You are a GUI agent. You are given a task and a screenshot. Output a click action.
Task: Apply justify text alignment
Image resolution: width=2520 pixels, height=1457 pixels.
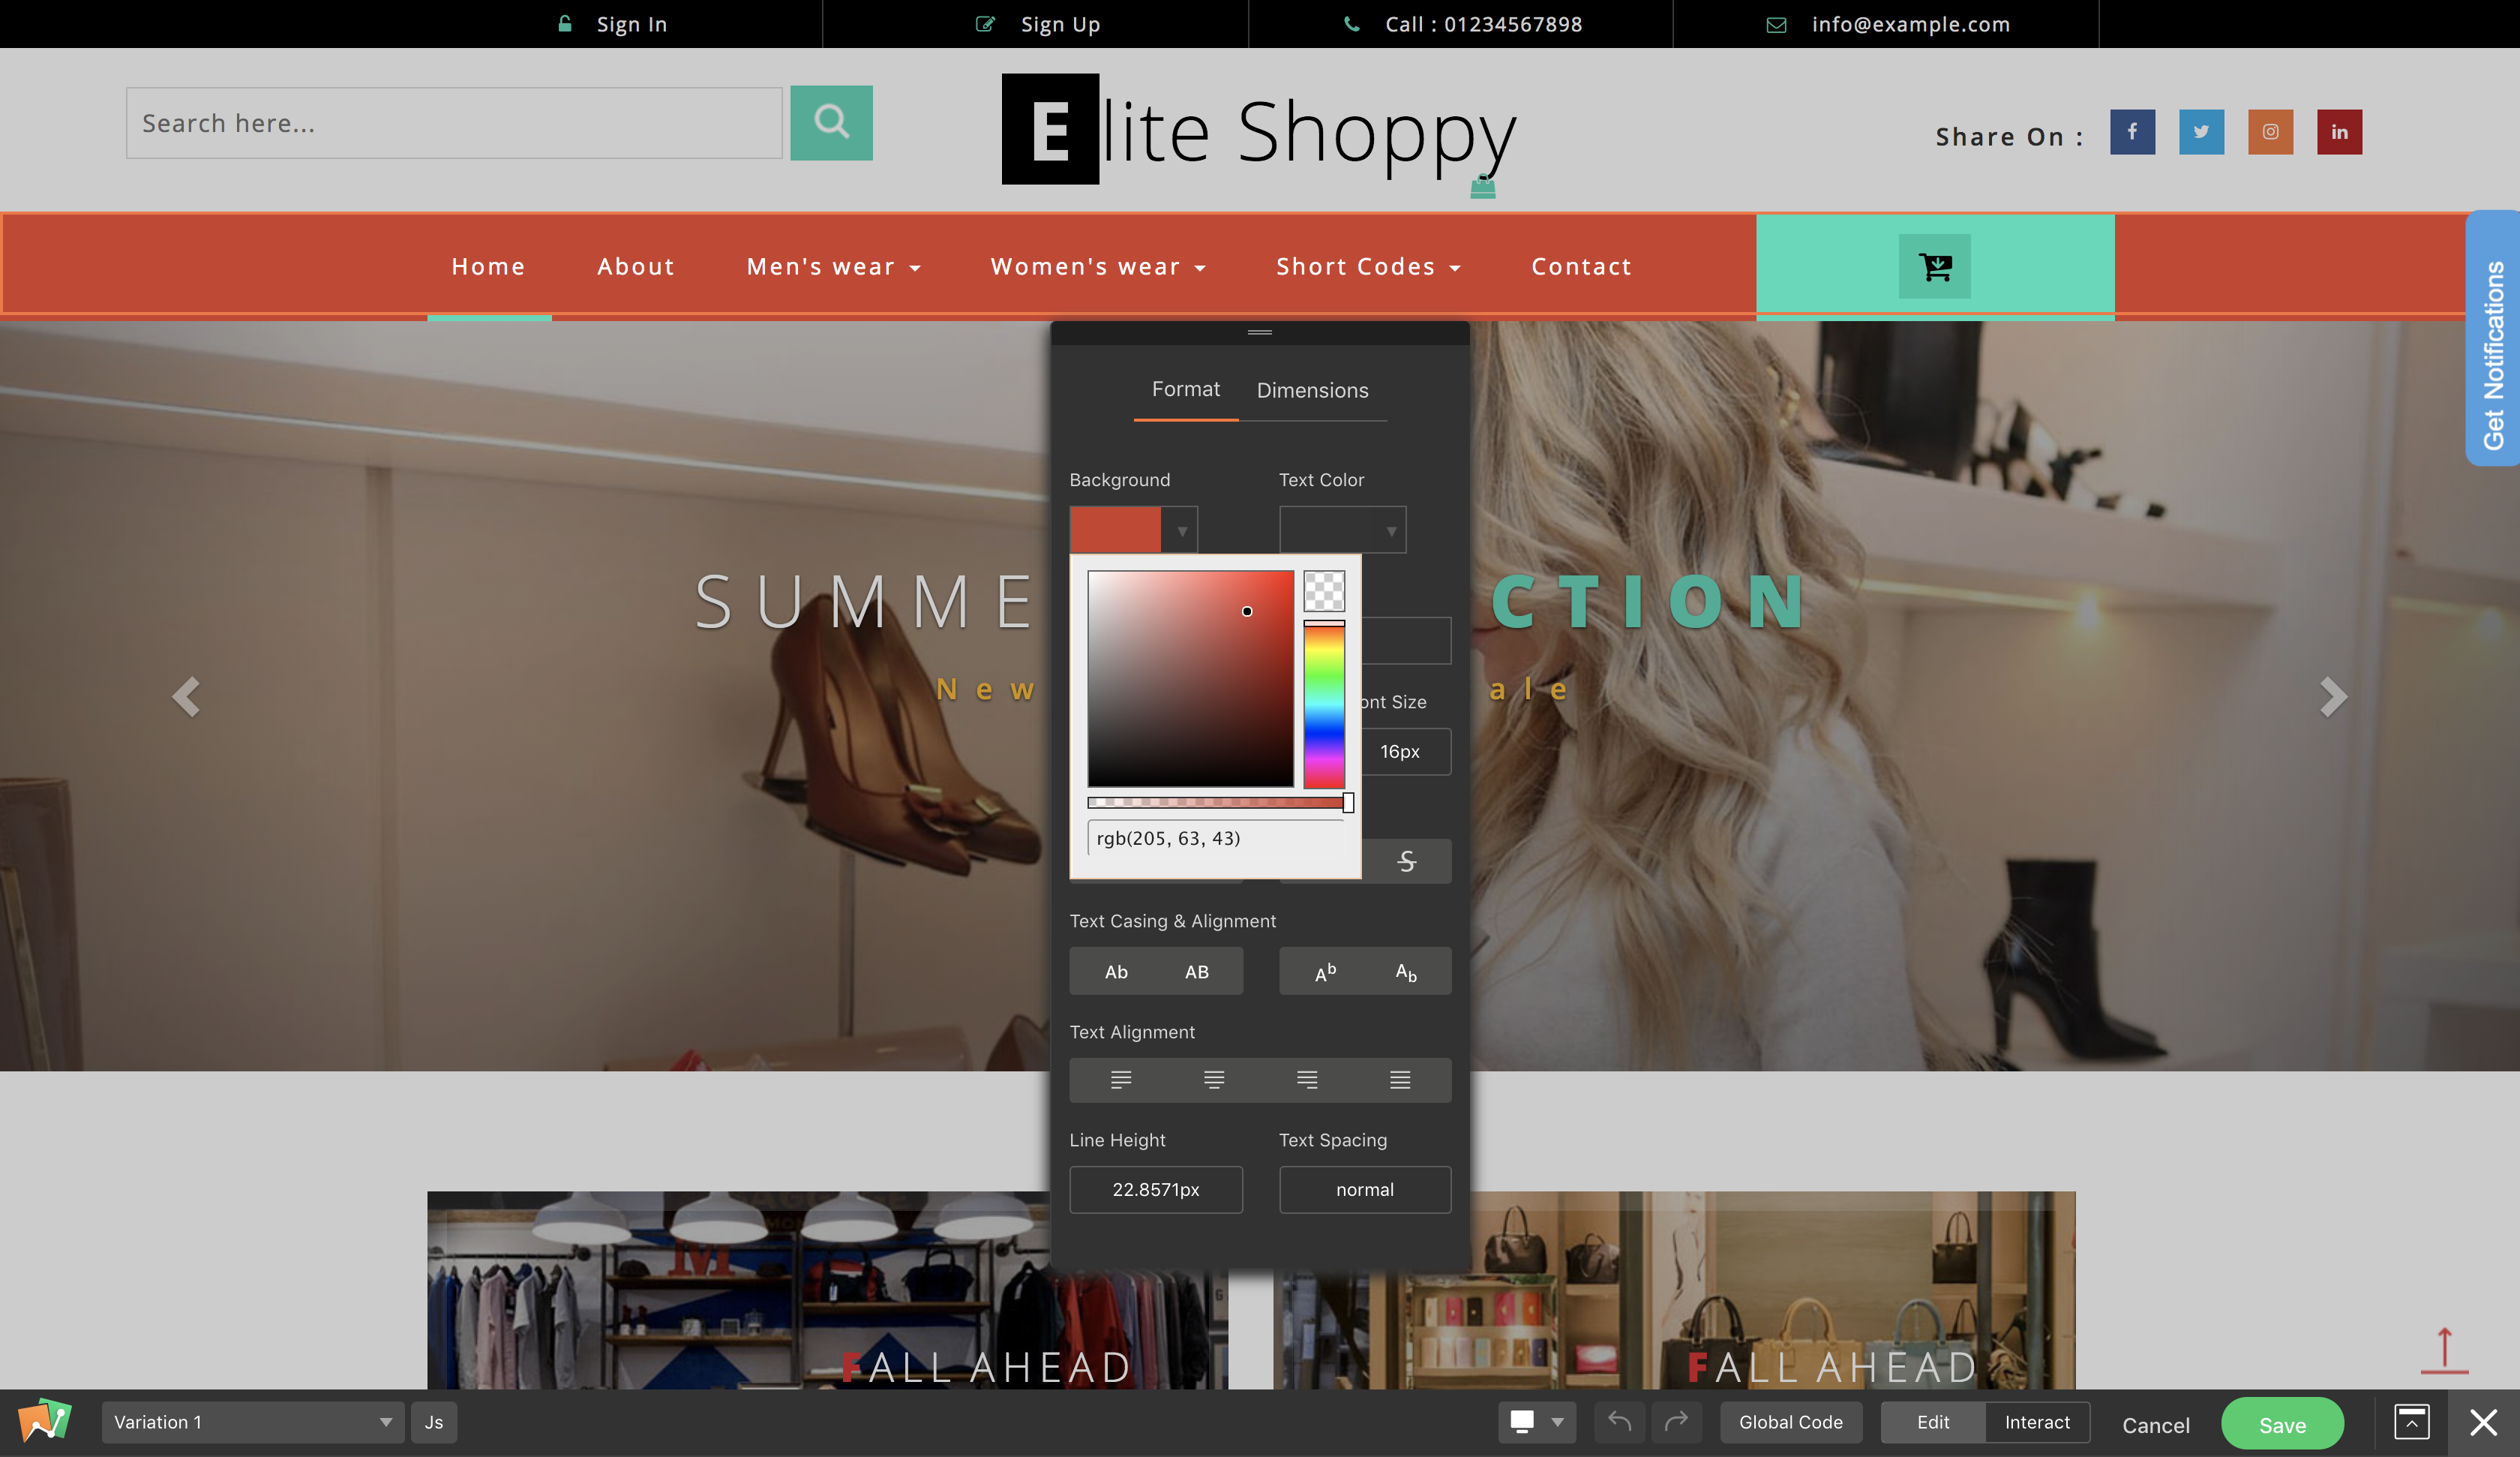(1400, 1080)
